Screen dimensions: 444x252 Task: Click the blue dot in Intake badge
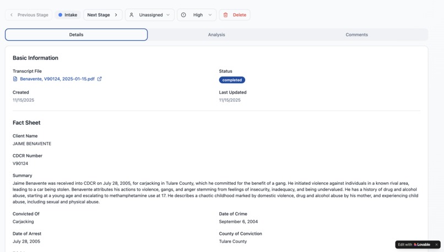click(60, 15)
